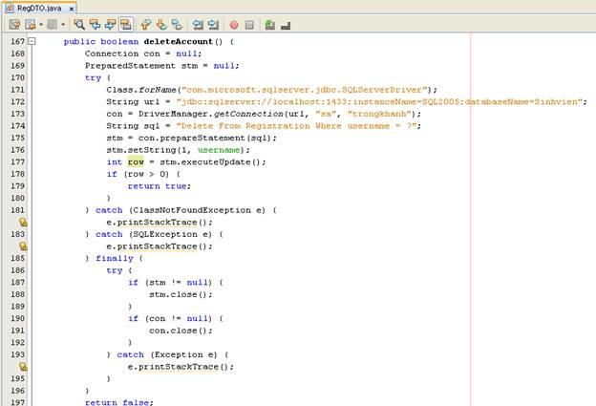Click the highlighted 'row' variable on line 177
The height and width of the screenshot is (406, 596).
click(136, 162)
